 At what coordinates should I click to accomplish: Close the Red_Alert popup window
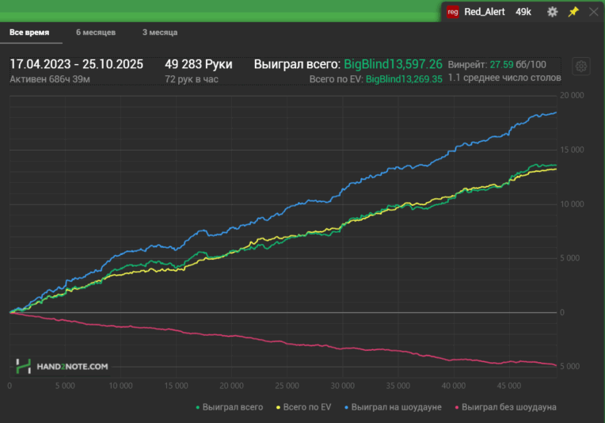(x=593, y=12)
